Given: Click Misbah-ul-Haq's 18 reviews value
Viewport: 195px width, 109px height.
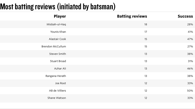Looking at the screenshot, I should click(146, 24).
